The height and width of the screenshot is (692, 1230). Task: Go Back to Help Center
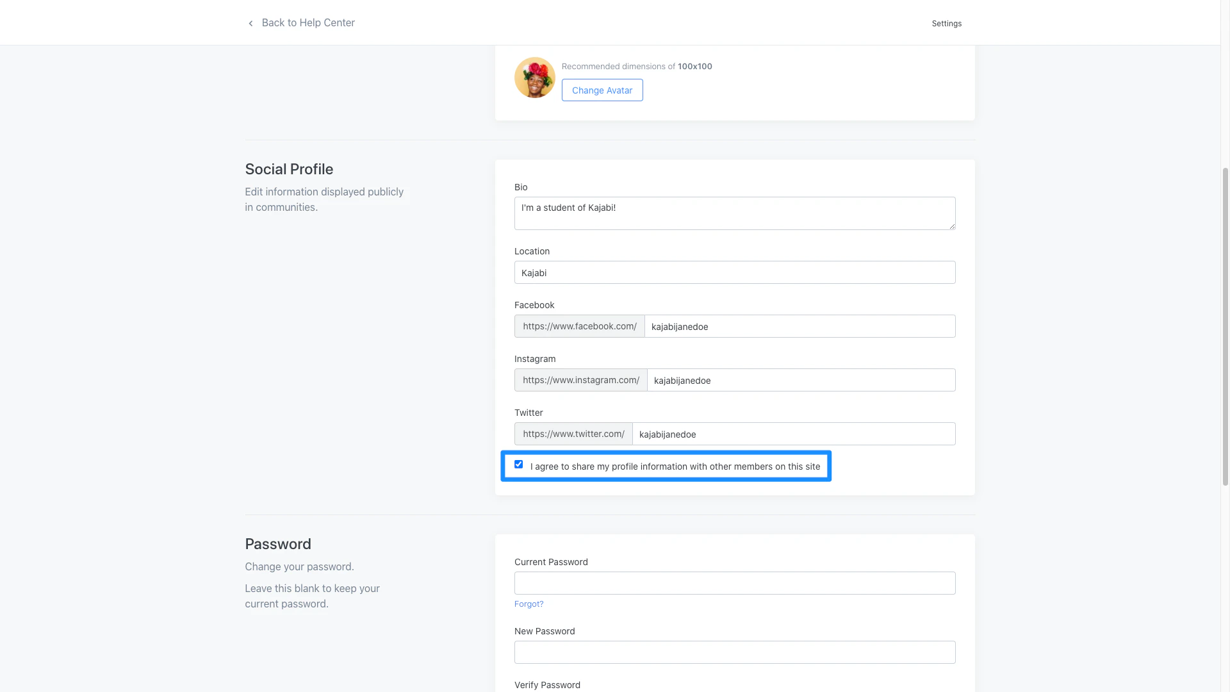coord(307,23)
